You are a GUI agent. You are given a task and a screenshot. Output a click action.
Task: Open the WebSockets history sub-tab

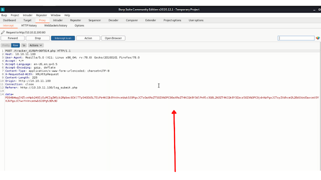point(56,25)
